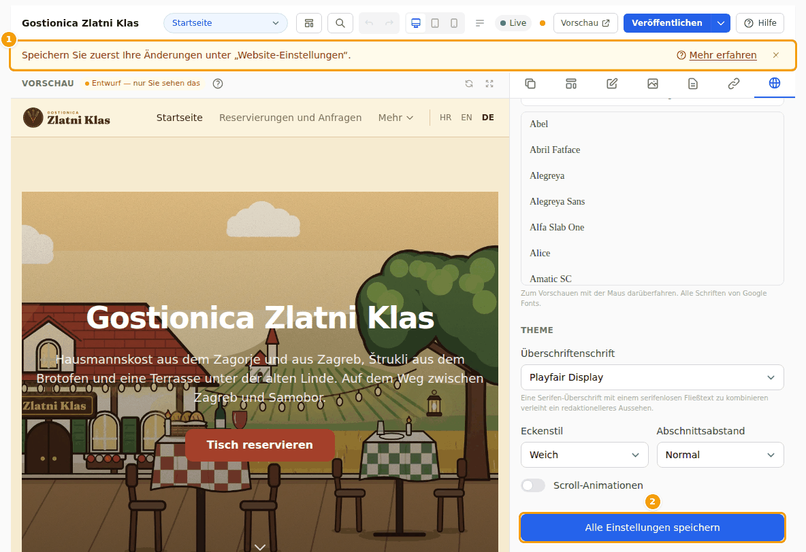The image size is (806, 552).
Task: Click Alle Einstellungen speichern button
Action: point(651,528)
